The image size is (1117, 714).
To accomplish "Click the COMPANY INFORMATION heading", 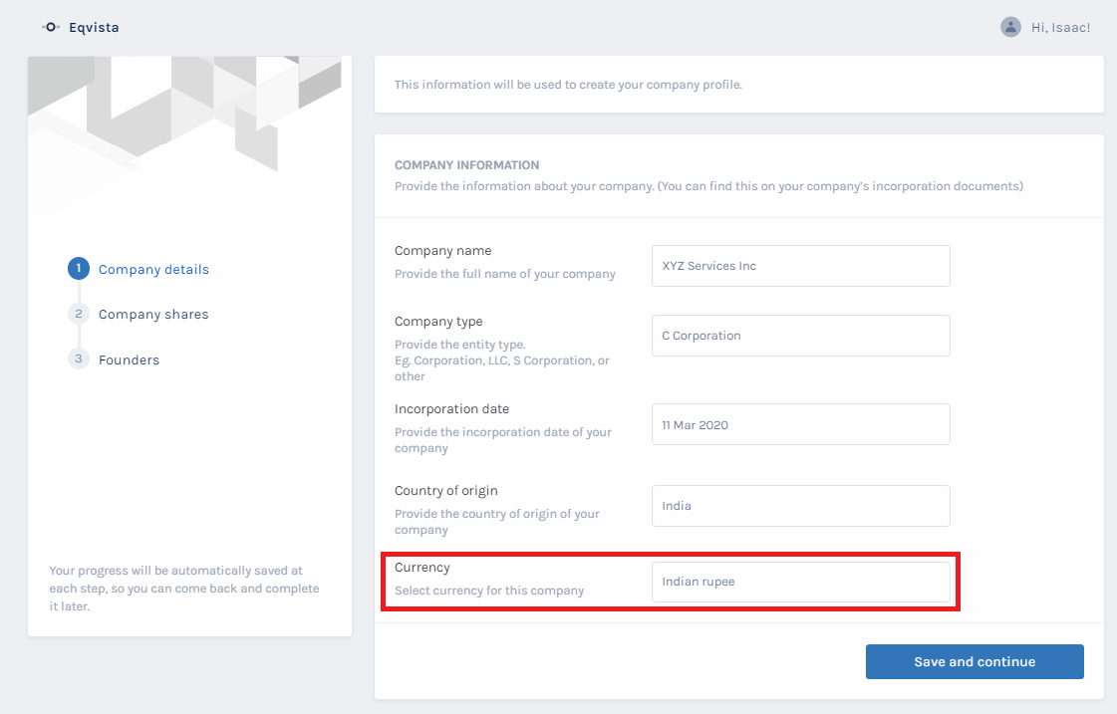I will (x=466, y=165).
